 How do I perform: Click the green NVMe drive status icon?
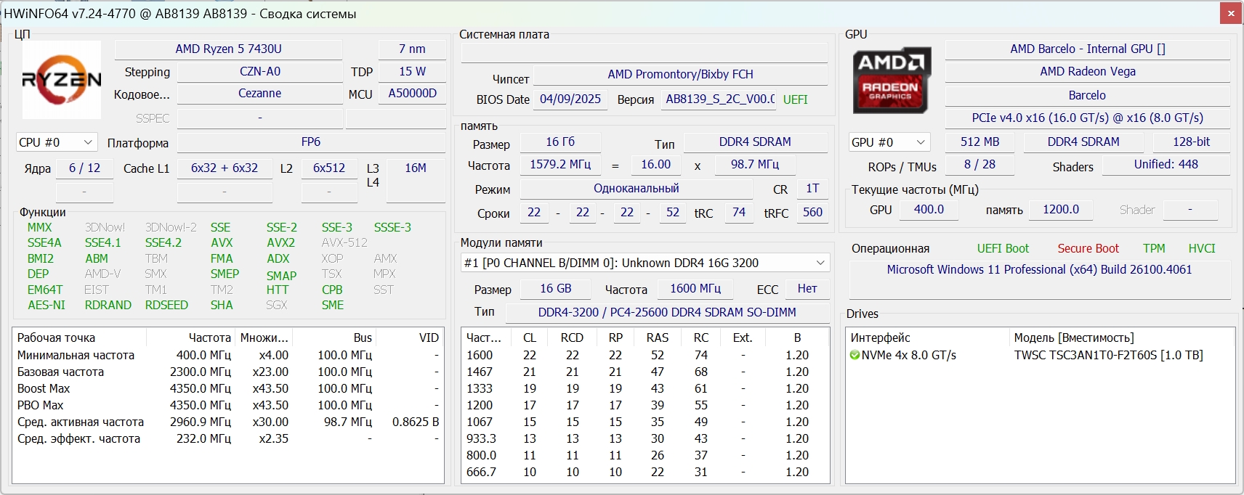point(855,356)
